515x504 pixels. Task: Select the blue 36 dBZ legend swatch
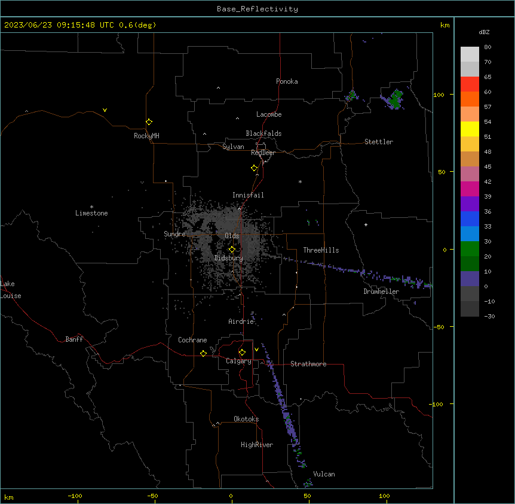click(x=470, y=218)
